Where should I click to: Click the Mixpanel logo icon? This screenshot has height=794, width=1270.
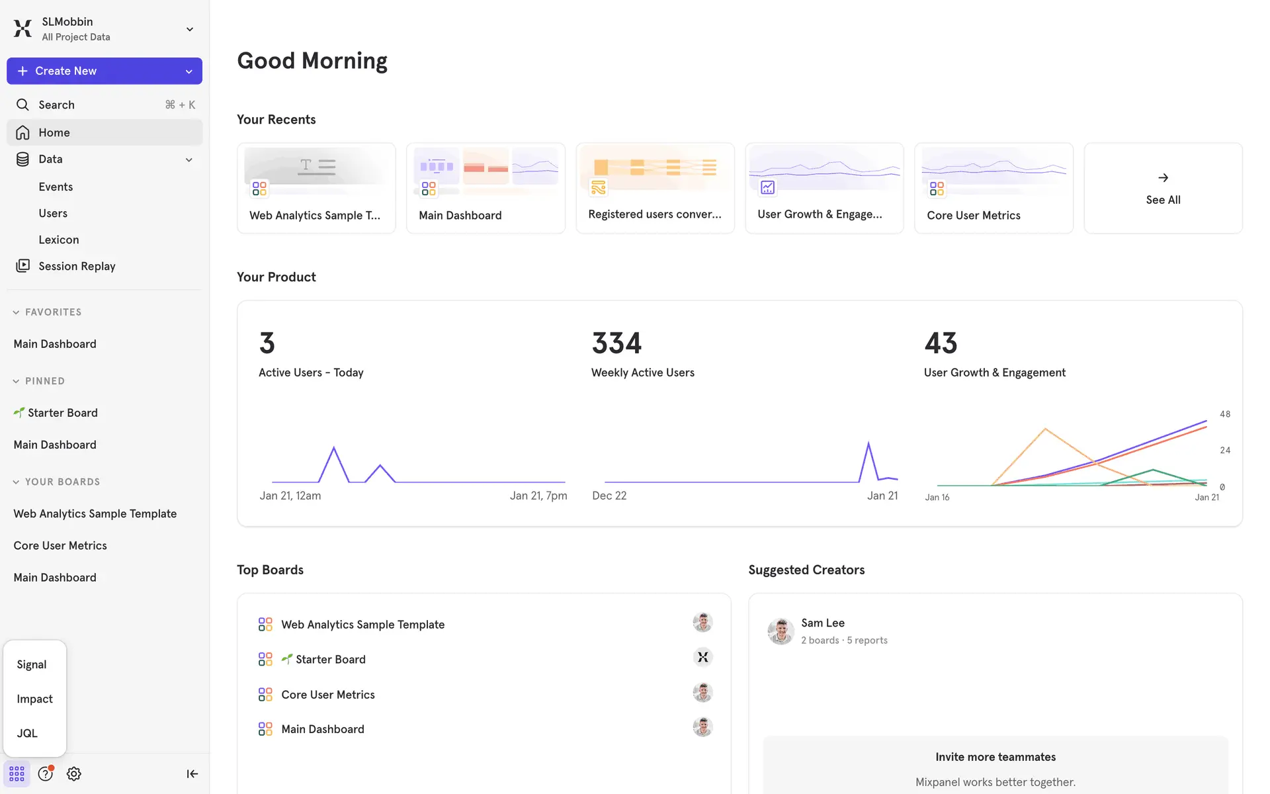22,28
